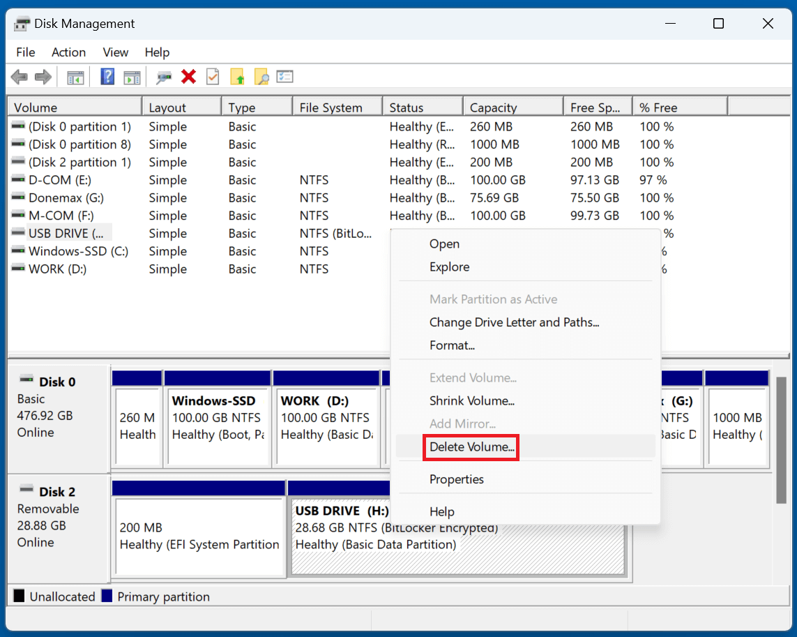This screenshot has width=797, height=637.
Task: Click the properties checkmark toolbar icon
Action: pyautogui.click(x=213, y=77)
